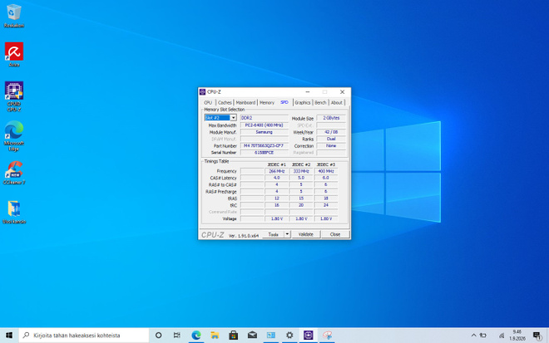Click the None correction value
Image resolution: width=549 pixels, height=343 pixels.
331,146
